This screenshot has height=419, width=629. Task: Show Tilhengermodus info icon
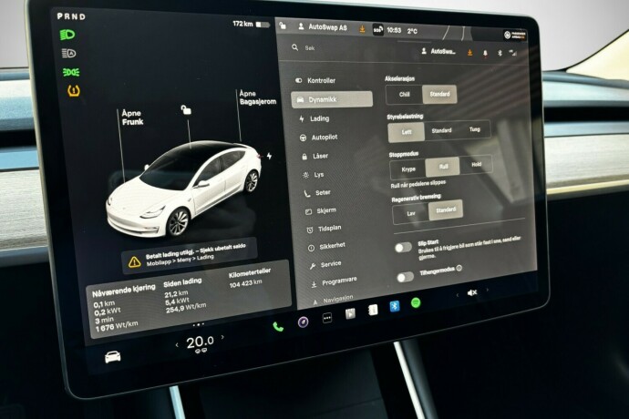pos(459,268)
